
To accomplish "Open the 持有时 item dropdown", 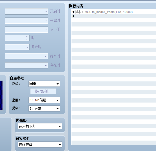I will click(26, 56).
